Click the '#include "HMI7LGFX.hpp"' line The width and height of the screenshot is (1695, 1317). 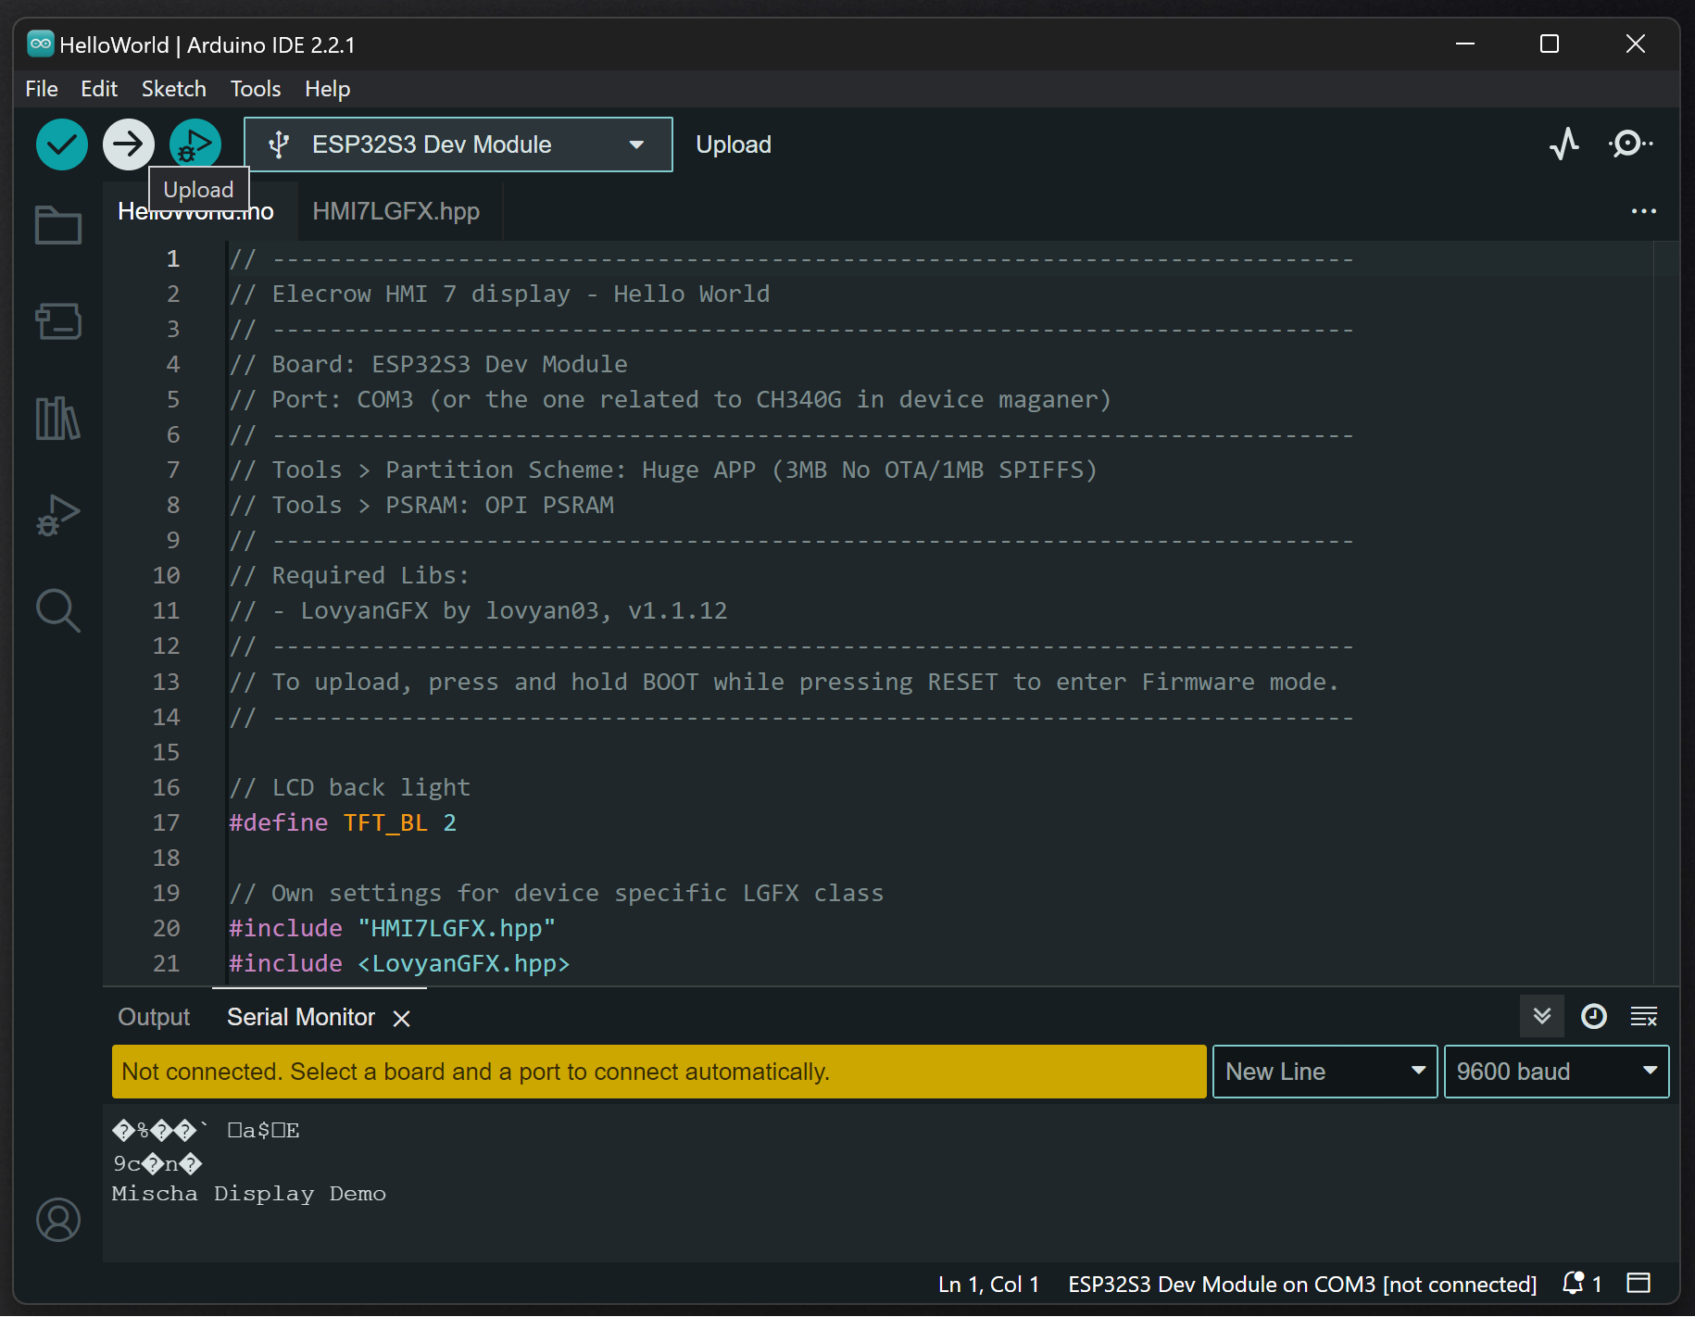click(x=392, y=928)
